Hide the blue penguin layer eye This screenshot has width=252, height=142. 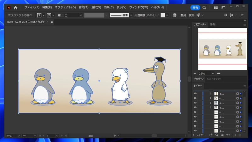(195, 103)
